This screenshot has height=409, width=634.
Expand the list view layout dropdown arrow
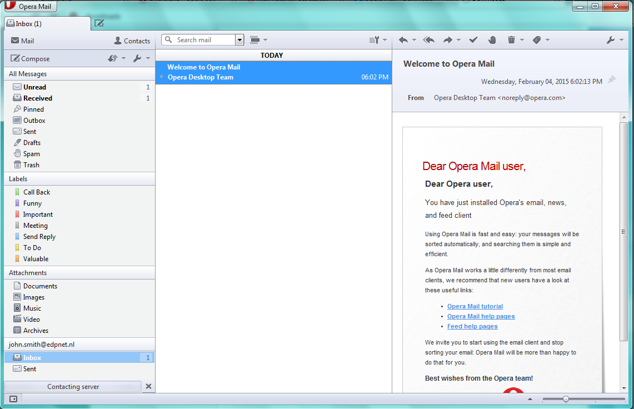click(265, 40)
